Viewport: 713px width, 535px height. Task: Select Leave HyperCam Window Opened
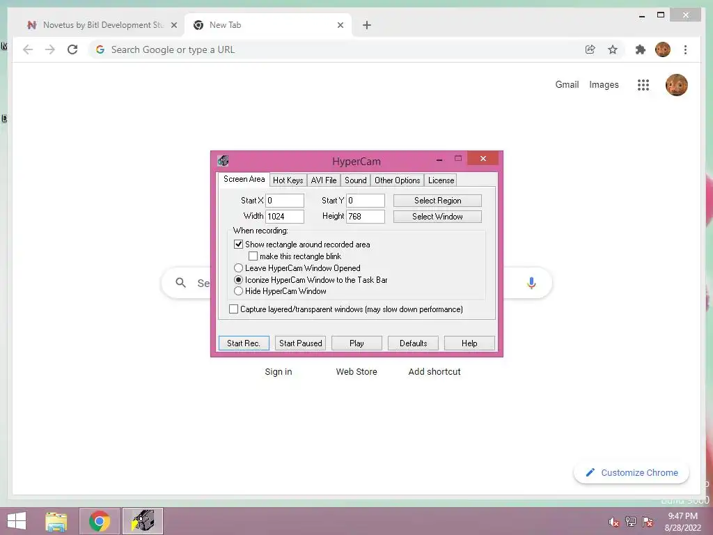point(238,268)
